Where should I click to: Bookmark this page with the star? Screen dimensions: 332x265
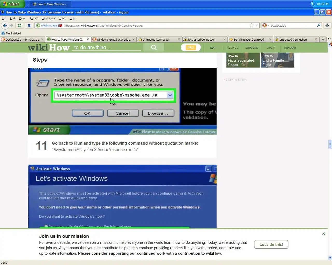[251, 25]
